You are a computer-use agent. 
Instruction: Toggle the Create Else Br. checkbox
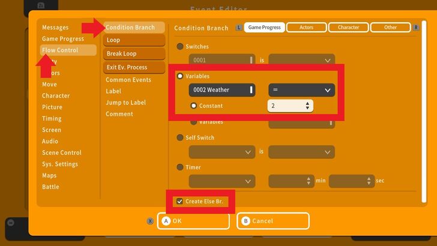pos(179,201)
